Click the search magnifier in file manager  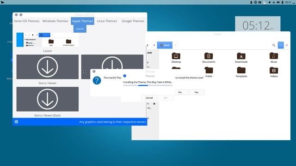click(x=273, y=45)
